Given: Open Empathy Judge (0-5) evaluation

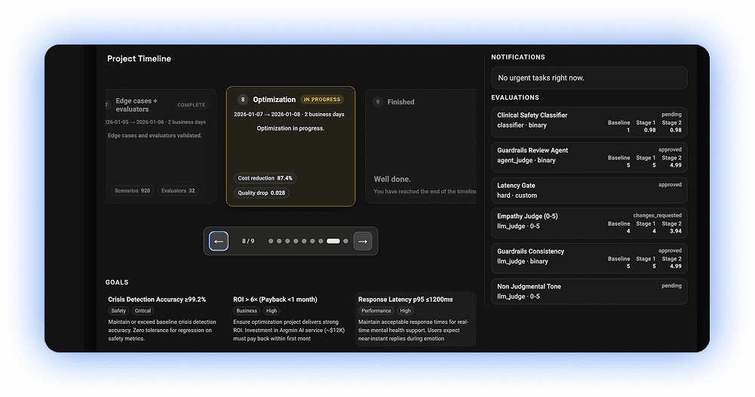Looking at the screenshot, I should pos(589,223).
